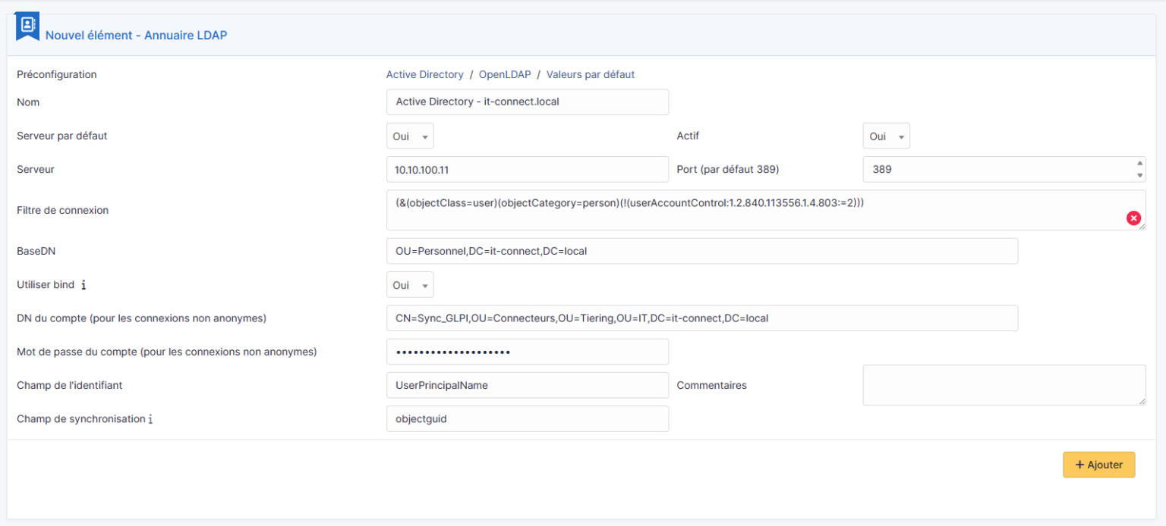This screenshot has height=526, width=1166.
Task: Apply the Active Directory preconfiguration
Action: (424, 74)
